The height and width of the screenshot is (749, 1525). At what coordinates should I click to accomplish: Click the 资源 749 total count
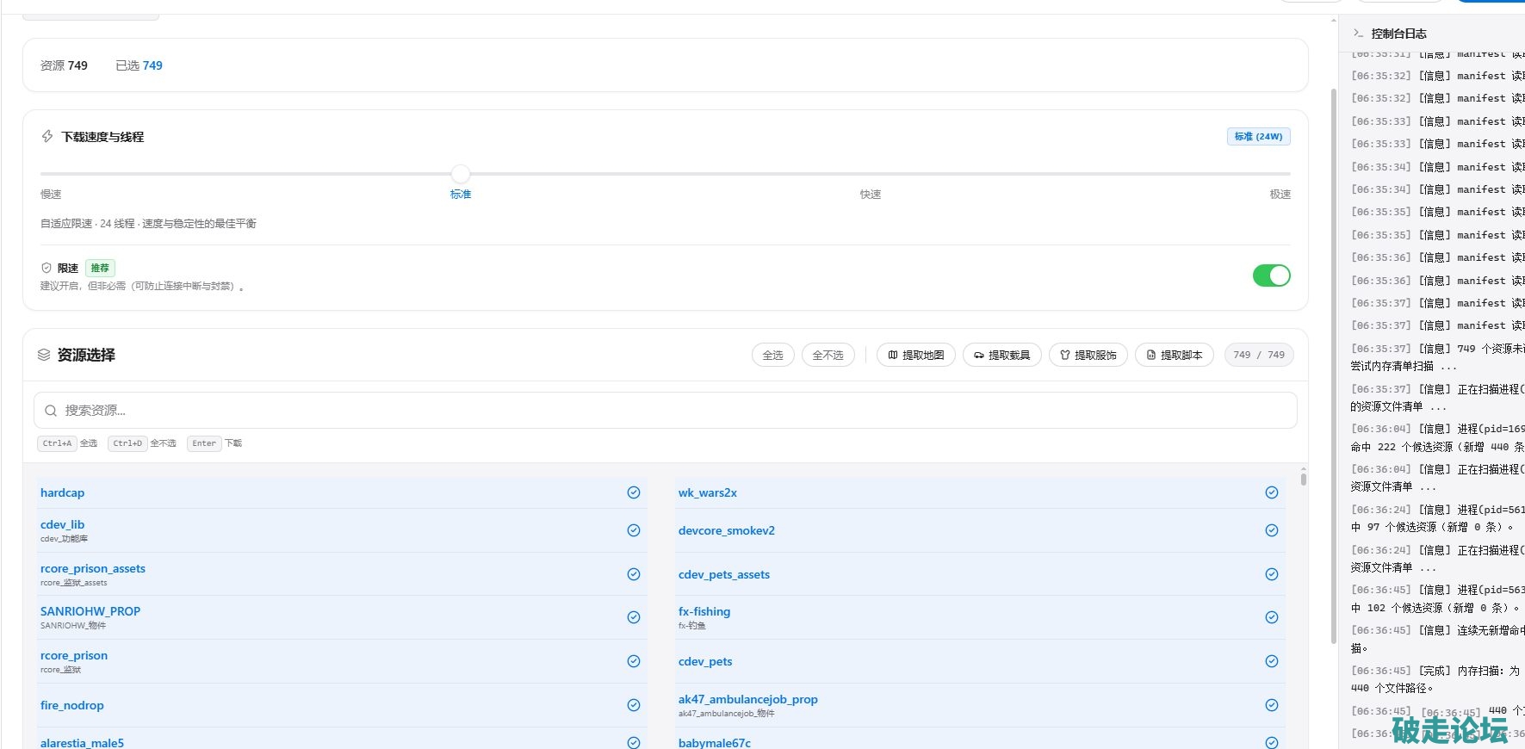coord(64,65)
